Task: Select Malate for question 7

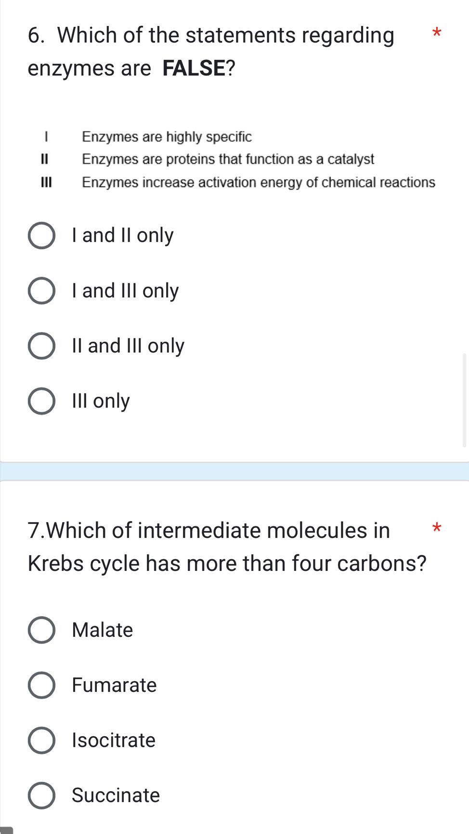Action: [42, 631]
